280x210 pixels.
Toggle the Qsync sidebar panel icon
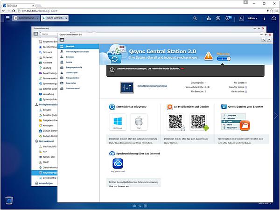pos(62,40)
